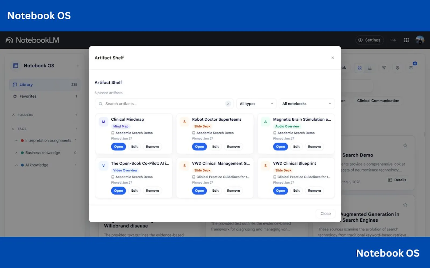The image size is (430, 268).
Task: Remove the Clinical Mindmap artifact
Action: click(152, 147)
